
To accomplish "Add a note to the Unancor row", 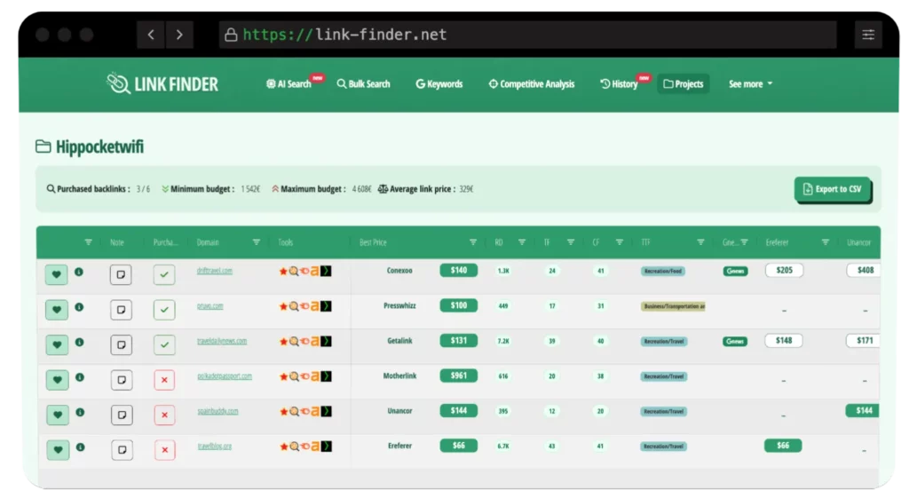I will click(121, 415).
